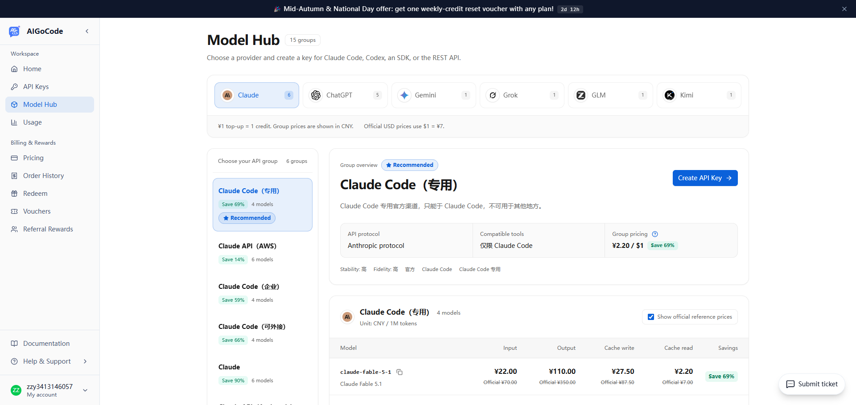Click the Redeem gift icon
This screenshot has width=856, height=405.
(x=14, y=194)
